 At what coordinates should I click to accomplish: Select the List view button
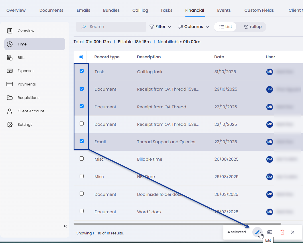pos(225,27)
